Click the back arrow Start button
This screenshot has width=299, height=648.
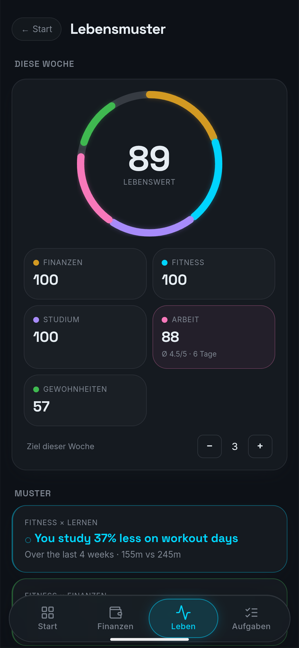click(x=37, y=29)
